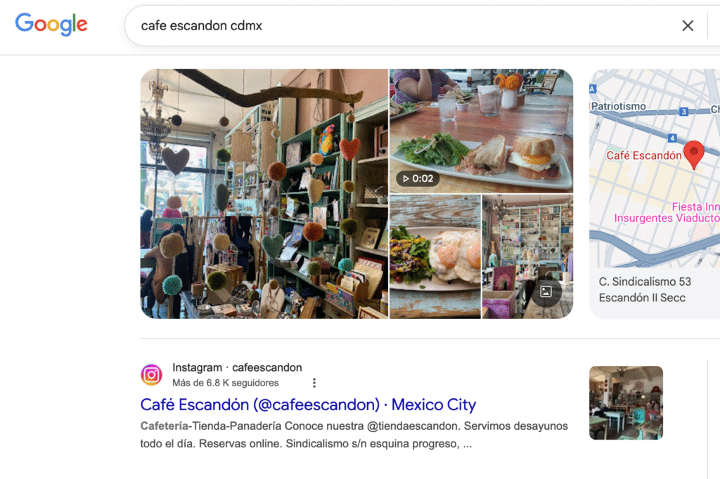
Task: Click the red Café Escandón map pin
Action: [x=693, y=155]
